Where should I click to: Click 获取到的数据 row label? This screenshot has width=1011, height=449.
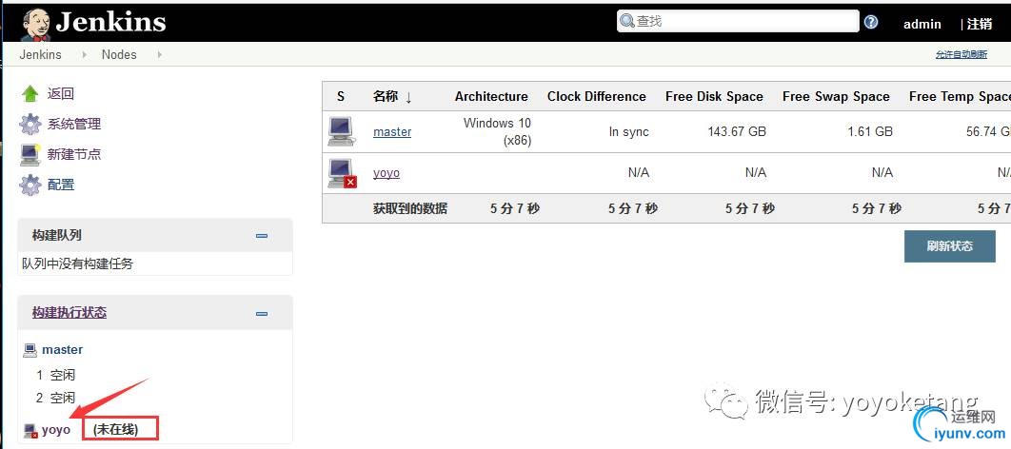[x=410, y=208]
